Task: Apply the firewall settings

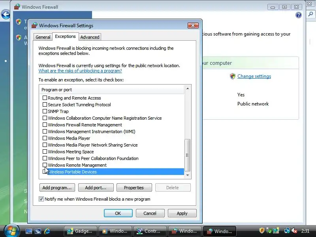Action: [x=182, y=213]
